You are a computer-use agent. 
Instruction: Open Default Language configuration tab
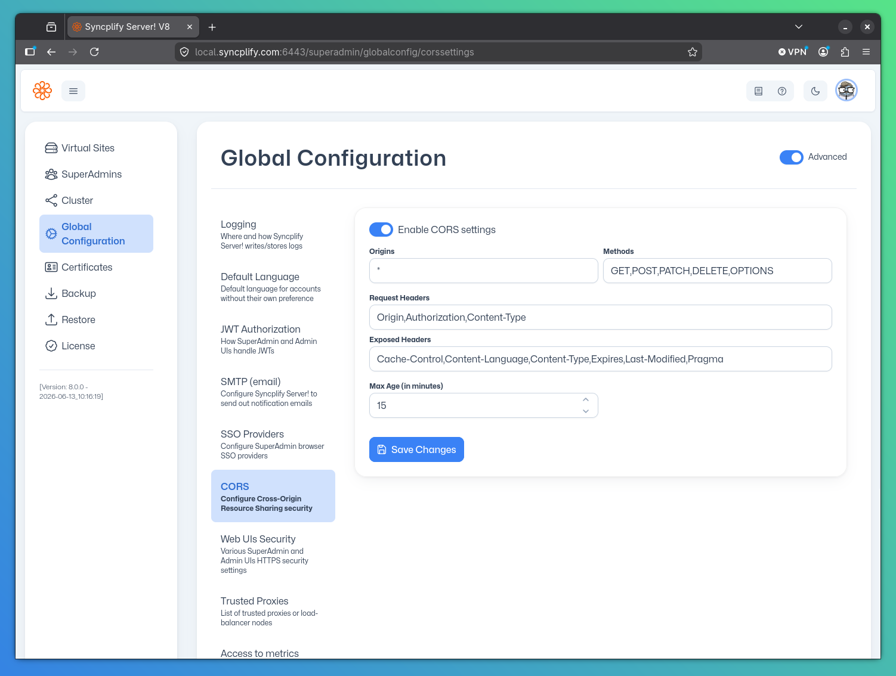[x=273, y=286]
